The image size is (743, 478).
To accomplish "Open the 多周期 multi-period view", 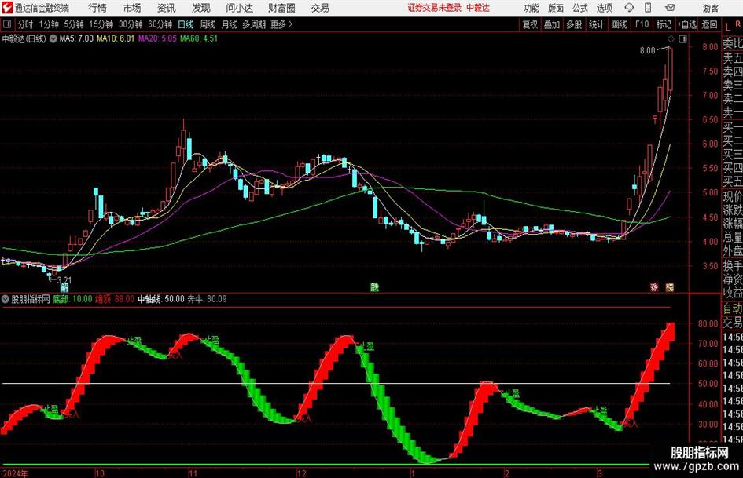I will coord(254,24).
